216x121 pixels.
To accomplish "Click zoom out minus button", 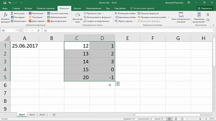I will (x=187, y=119).
